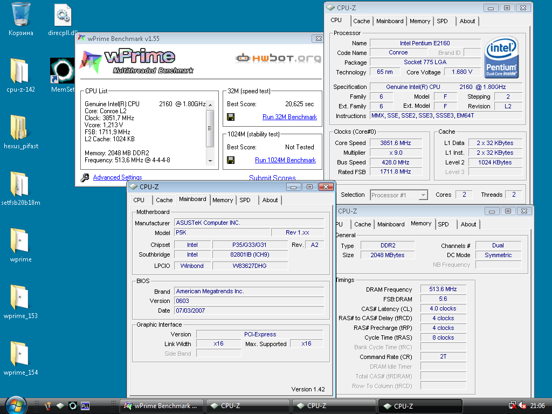The image size is (552, 414).
Task: Click the CPU-Z quick launch icon
Action: click(60, 406)
